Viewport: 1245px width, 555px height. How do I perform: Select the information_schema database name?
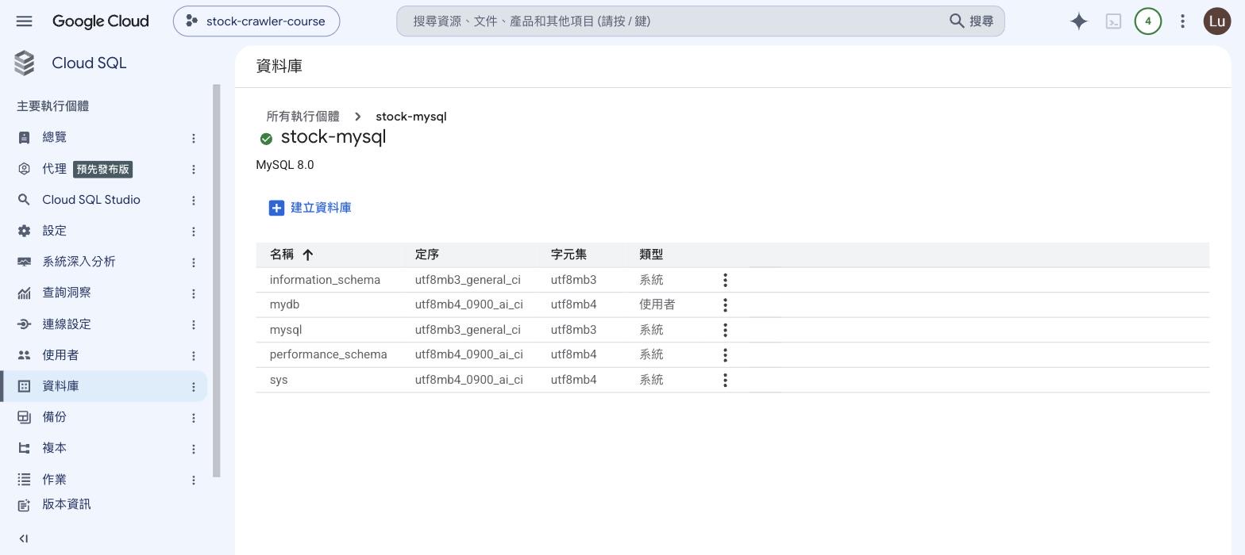point(325,280)
